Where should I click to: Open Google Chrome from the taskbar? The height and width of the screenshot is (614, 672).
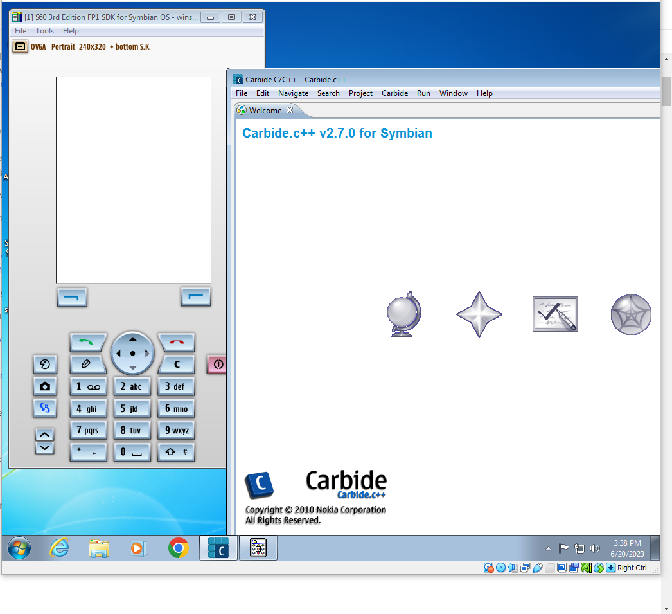pos(179,548)
